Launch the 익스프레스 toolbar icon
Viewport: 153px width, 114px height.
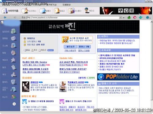click(29, 11)
